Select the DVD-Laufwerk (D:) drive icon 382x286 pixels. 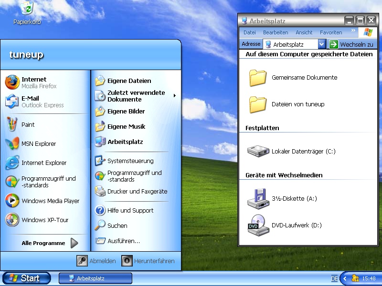(258, 225)
